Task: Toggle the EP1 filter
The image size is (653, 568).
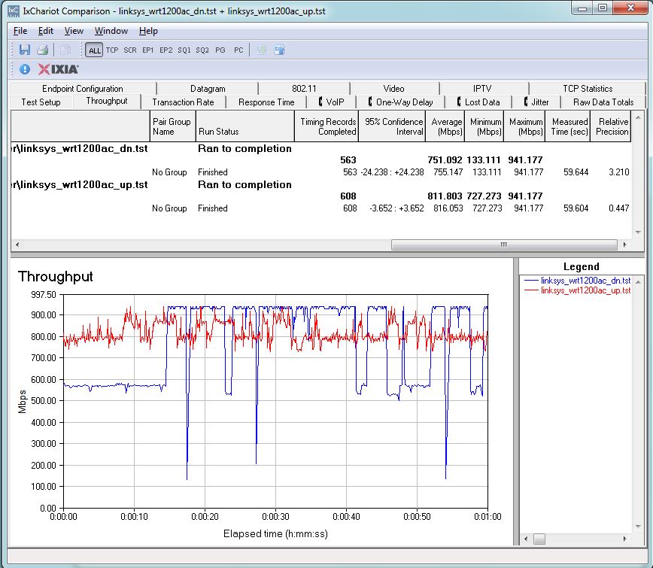Action: click(x=148, y=50)
